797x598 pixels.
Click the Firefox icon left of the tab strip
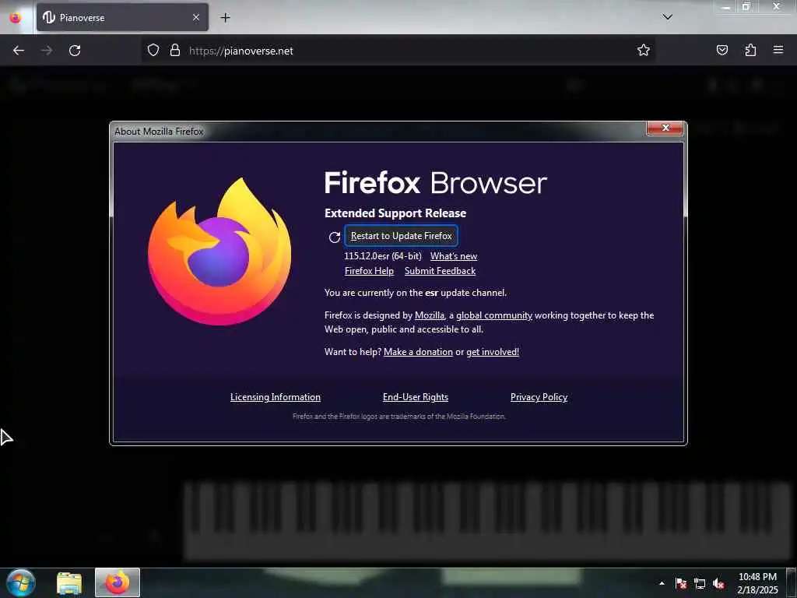[16, 17]
